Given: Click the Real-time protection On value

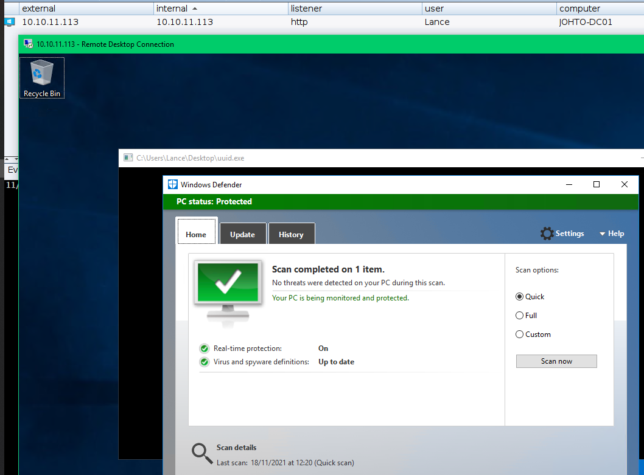Looking at the screenshot, I should (x=323, y=348).
